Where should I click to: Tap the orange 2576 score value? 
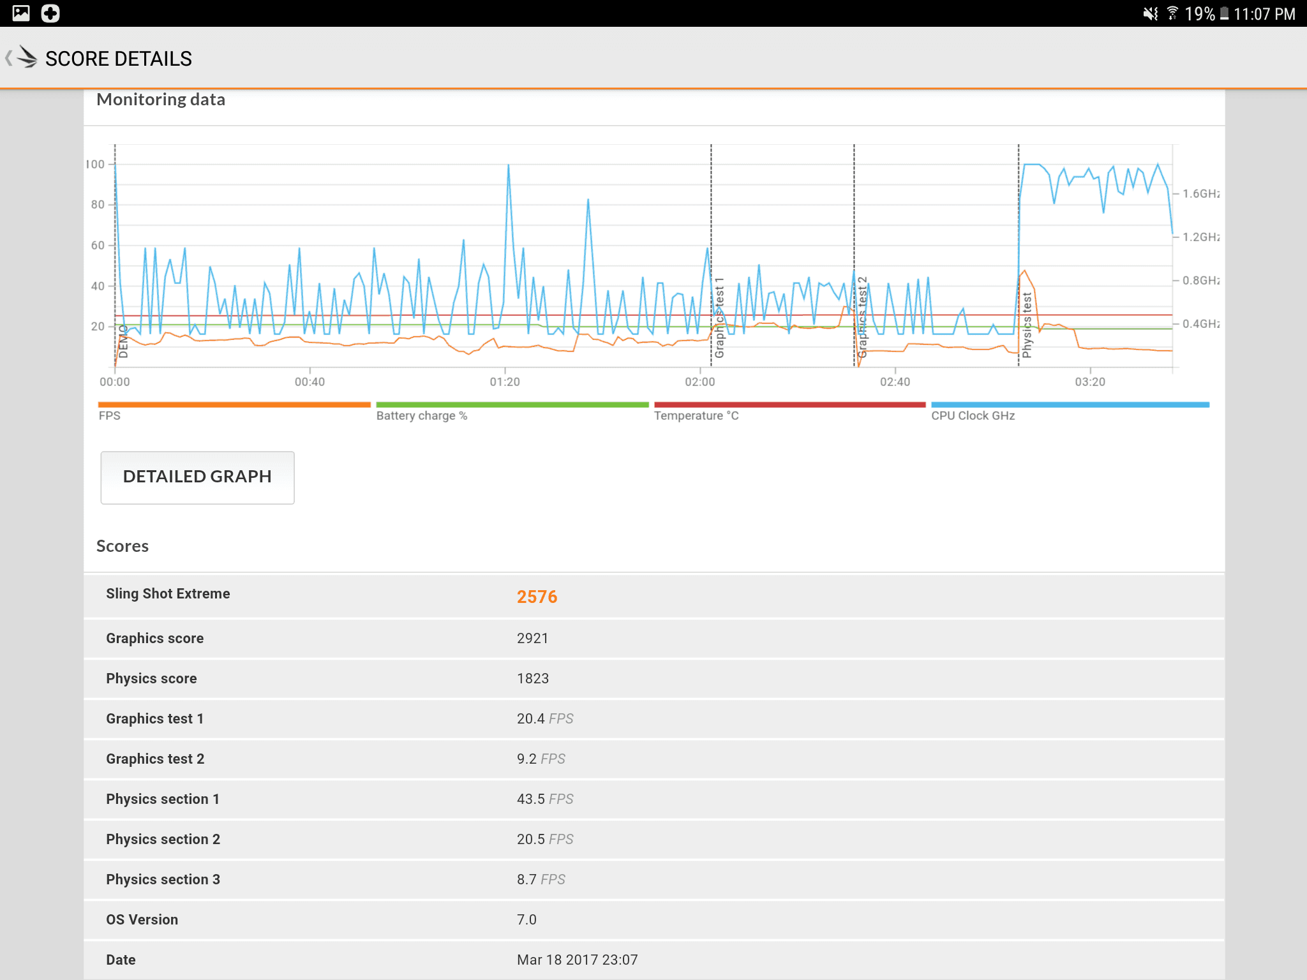coord(537,597)
